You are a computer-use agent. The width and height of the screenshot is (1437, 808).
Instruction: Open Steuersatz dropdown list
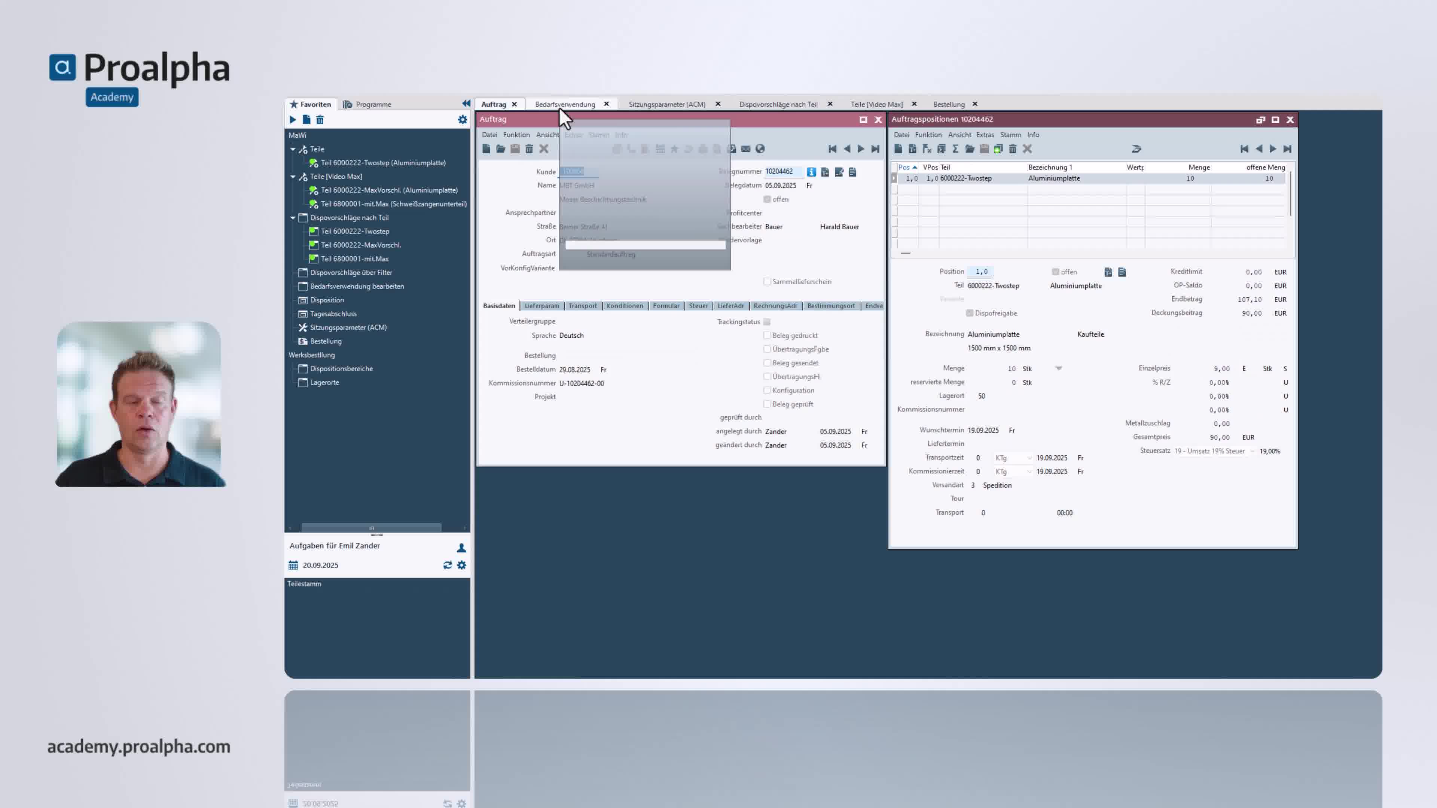tap(1252, 451)
